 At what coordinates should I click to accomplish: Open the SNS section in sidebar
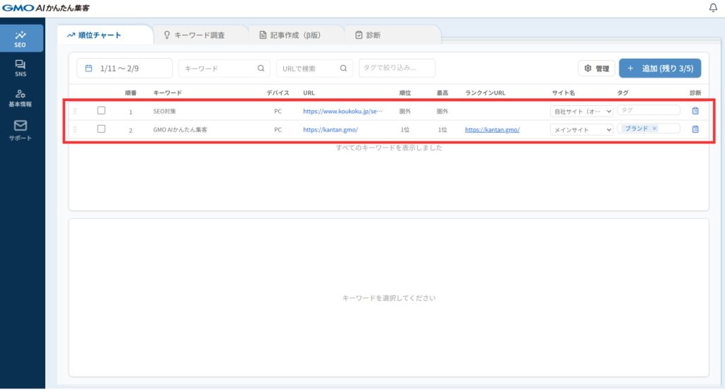(x=21, y=67)
